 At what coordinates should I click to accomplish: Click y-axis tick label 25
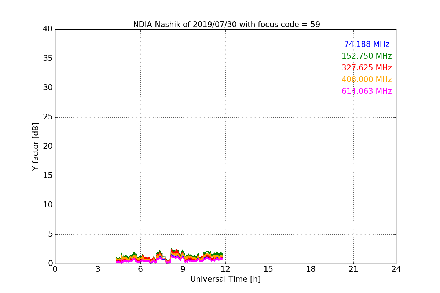(x=48, y=117)
